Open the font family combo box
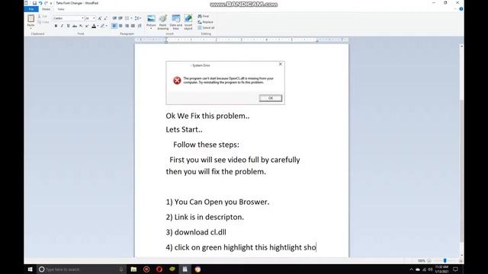The image size is (488, 274). point(68,18)
